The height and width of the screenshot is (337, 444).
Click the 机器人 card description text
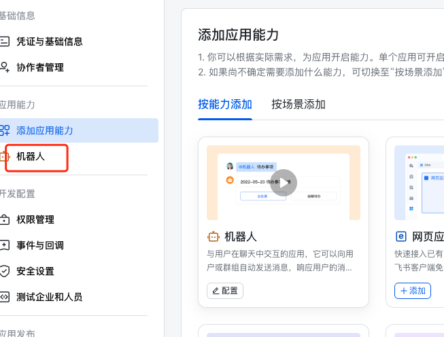(279, 261)
